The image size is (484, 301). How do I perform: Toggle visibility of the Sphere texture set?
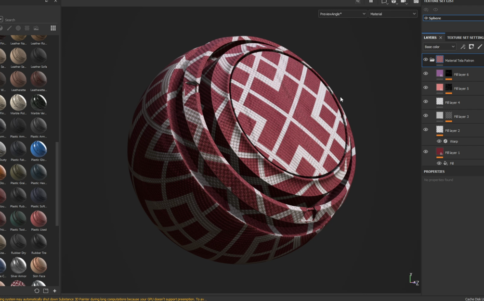pyautogui.click(x=425, y=18)
